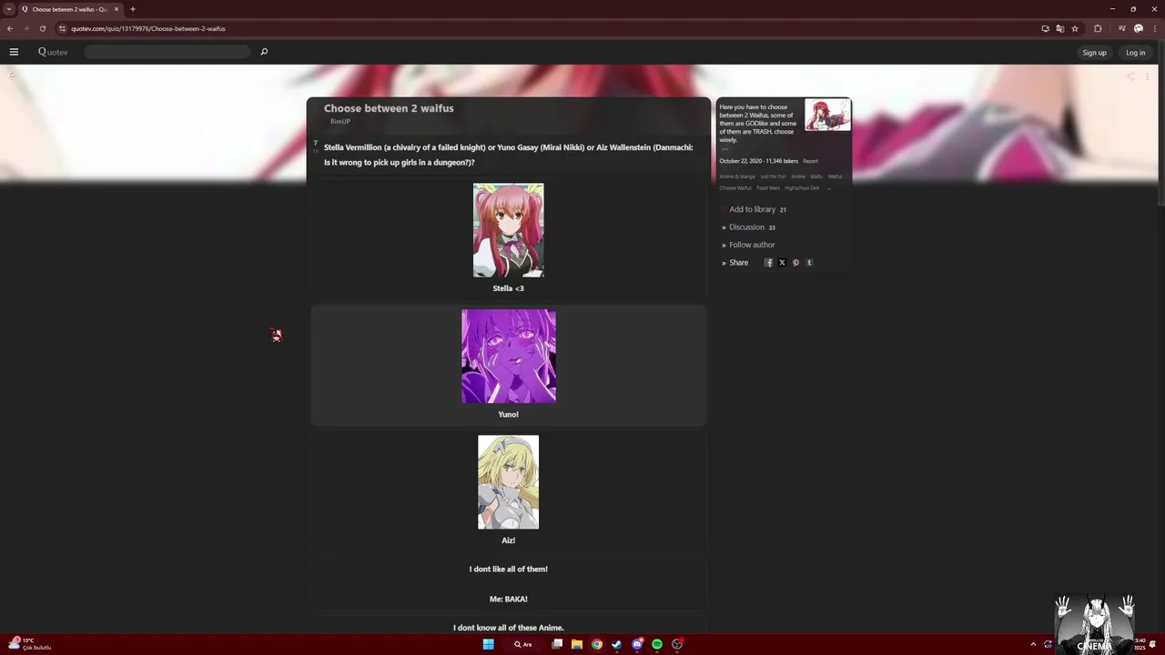The height and width of the screenshot is (655, 1165).
Task: Open the Just For Fun tag
Action: tap(773, 176)
